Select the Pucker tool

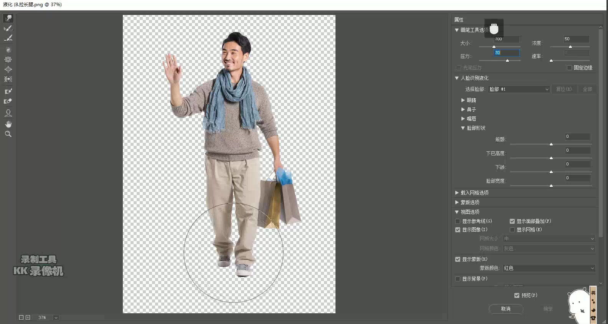point(8,60)
